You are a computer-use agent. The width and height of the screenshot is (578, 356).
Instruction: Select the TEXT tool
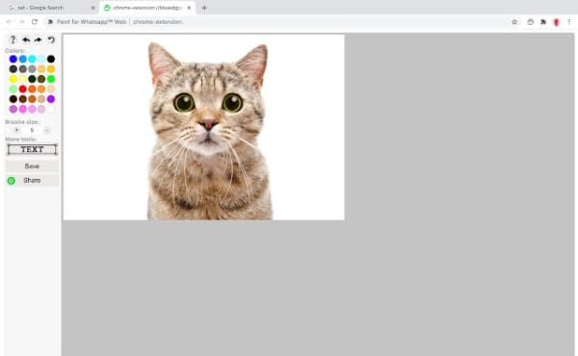tap(32, 149)
